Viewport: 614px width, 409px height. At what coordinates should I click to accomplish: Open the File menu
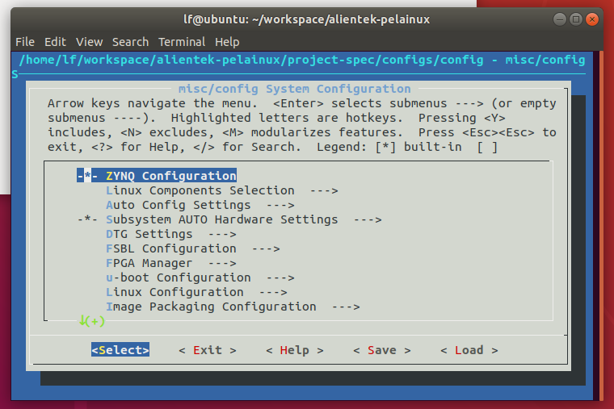click(x=25, y=42)
